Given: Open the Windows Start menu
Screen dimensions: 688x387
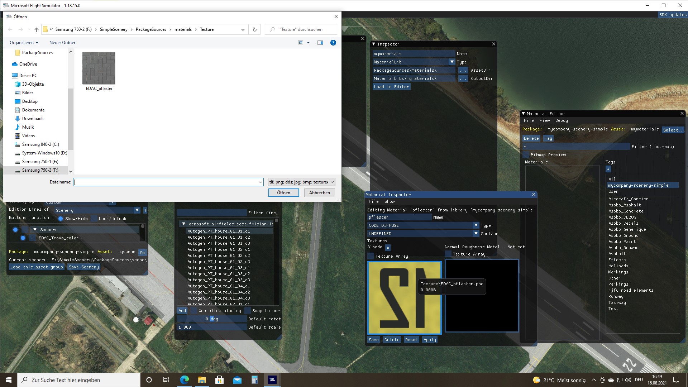Looking at the screenshot, I should pos(9,380).
